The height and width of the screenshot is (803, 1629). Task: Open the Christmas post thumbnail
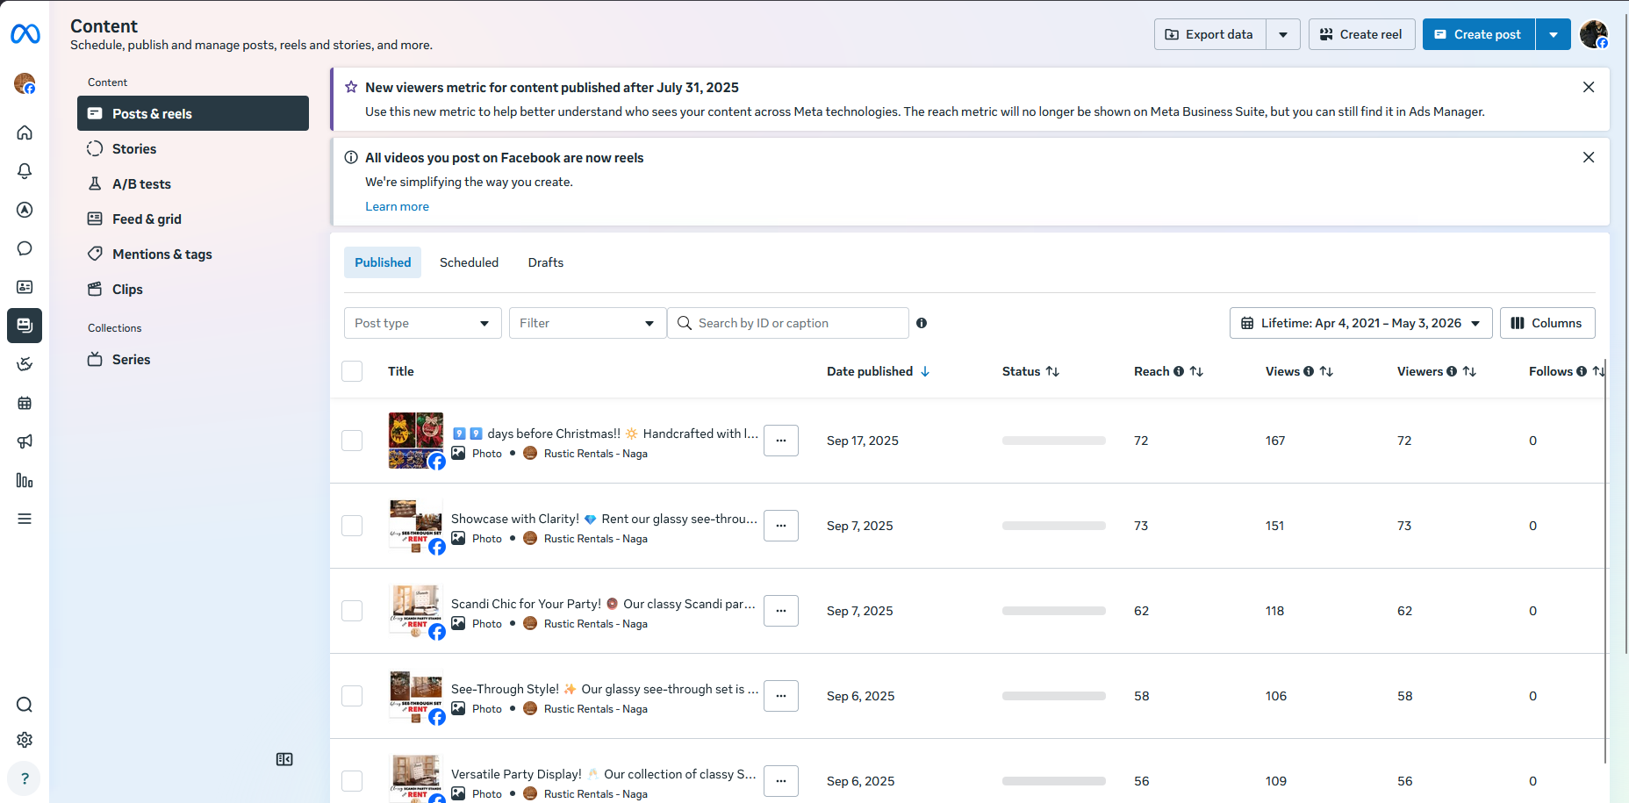pyautogui.click(x=416, y=441)
